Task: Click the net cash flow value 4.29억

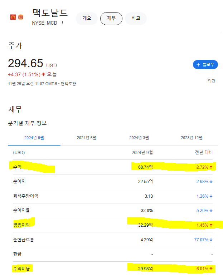Action: click(146, 240)
